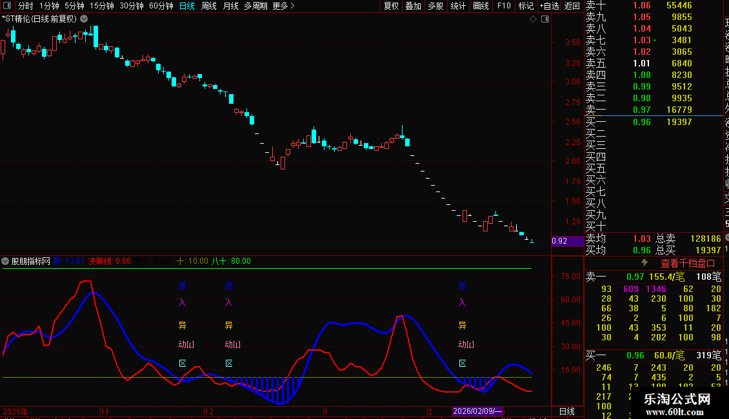
Task: Add stock via +自选 button
Action: (x=548, y=6)
